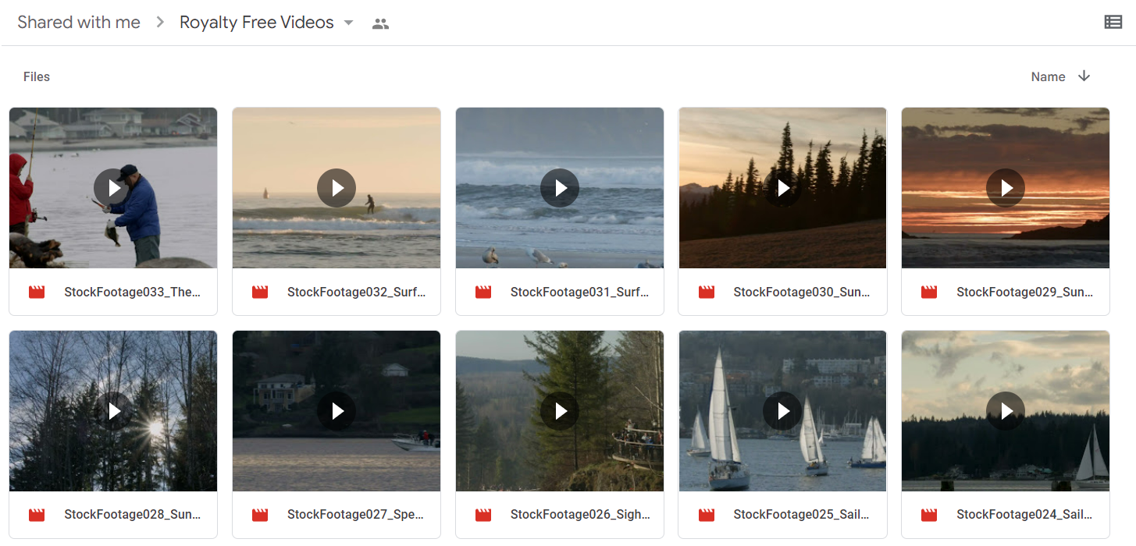Click video file icon for StockFootage030
1136x546 pixels.
coord(707,292)
